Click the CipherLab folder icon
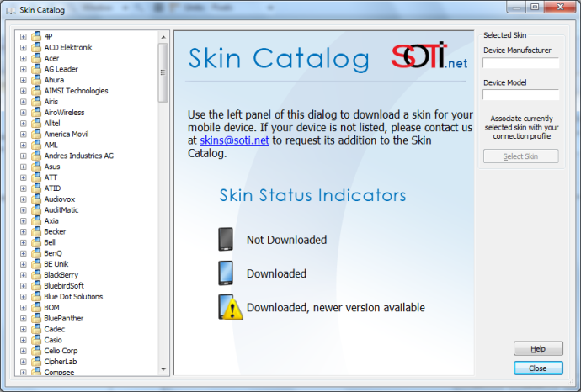Viewport: 581px width, 392px height. click(36, 361)
